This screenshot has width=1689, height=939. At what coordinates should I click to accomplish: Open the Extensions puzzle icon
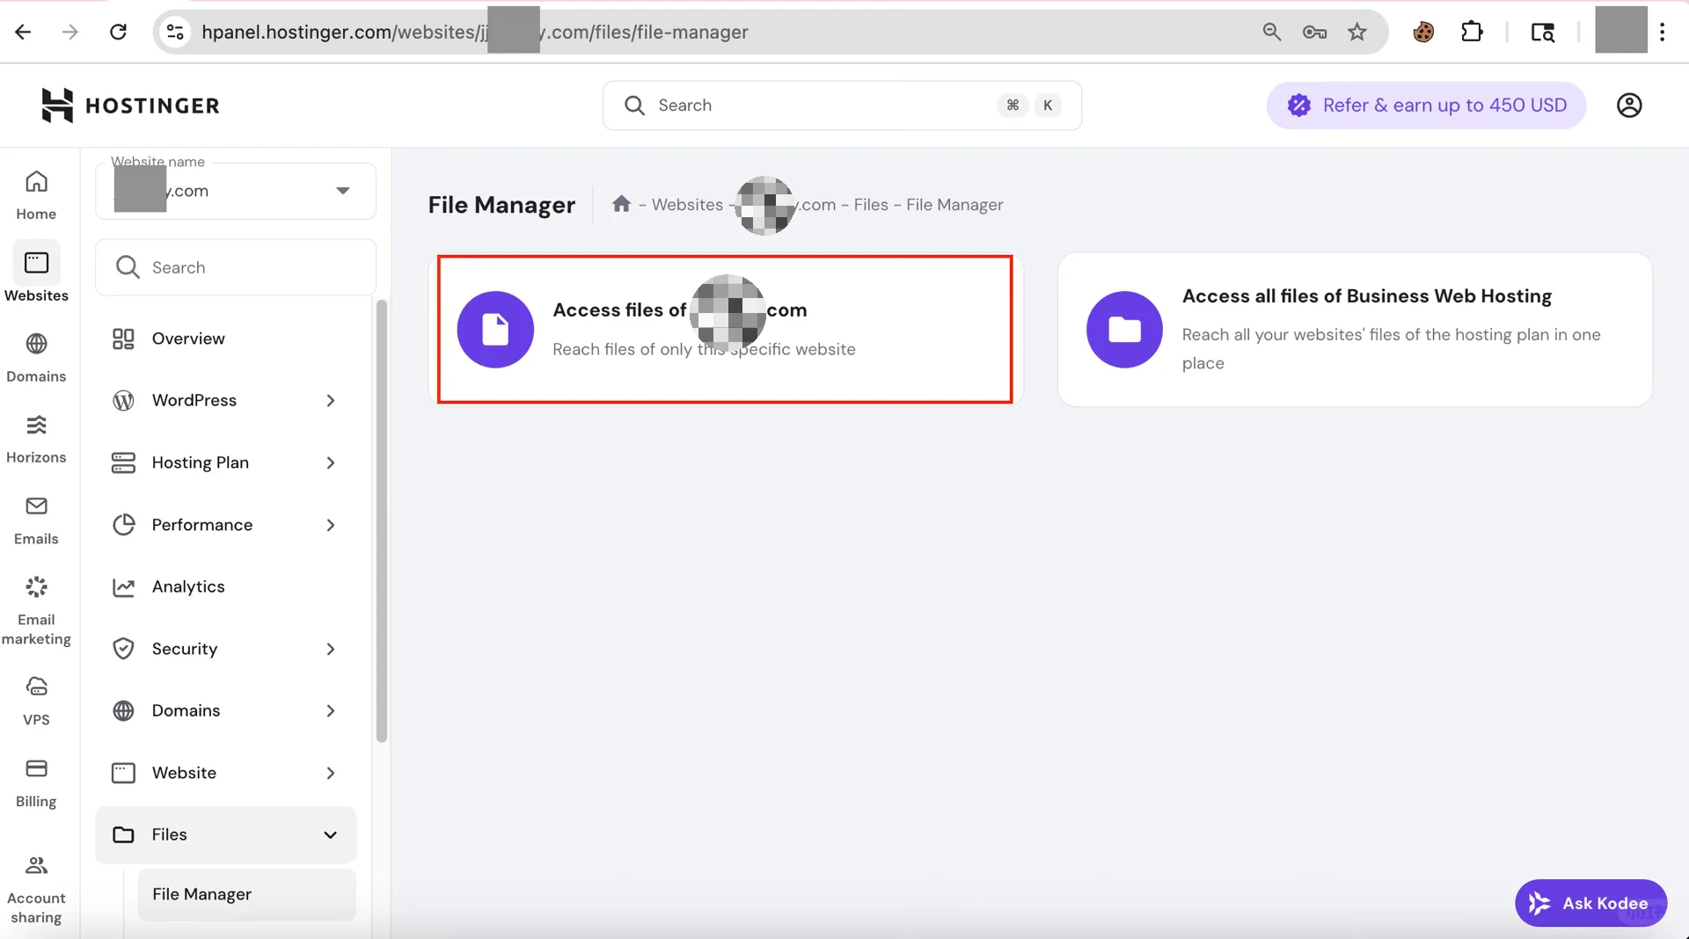point(1472,33)
